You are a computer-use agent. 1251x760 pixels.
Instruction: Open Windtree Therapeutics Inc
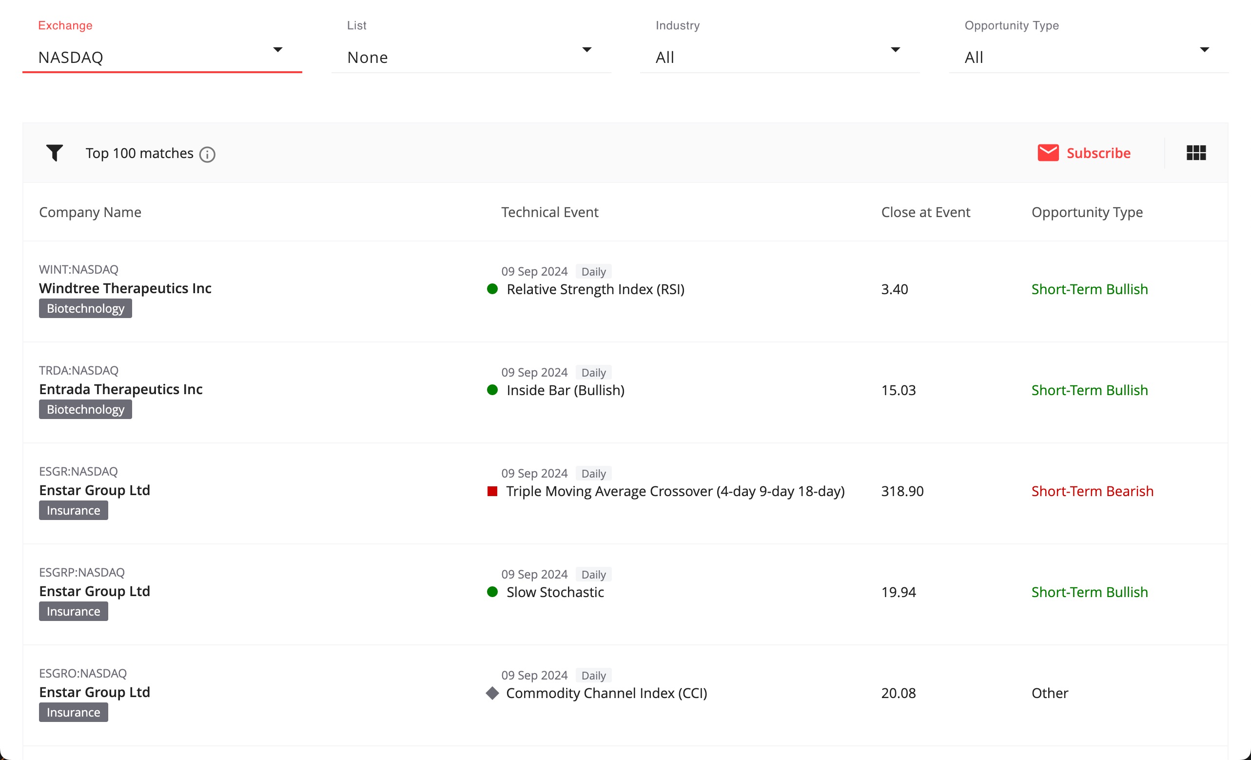125,289
